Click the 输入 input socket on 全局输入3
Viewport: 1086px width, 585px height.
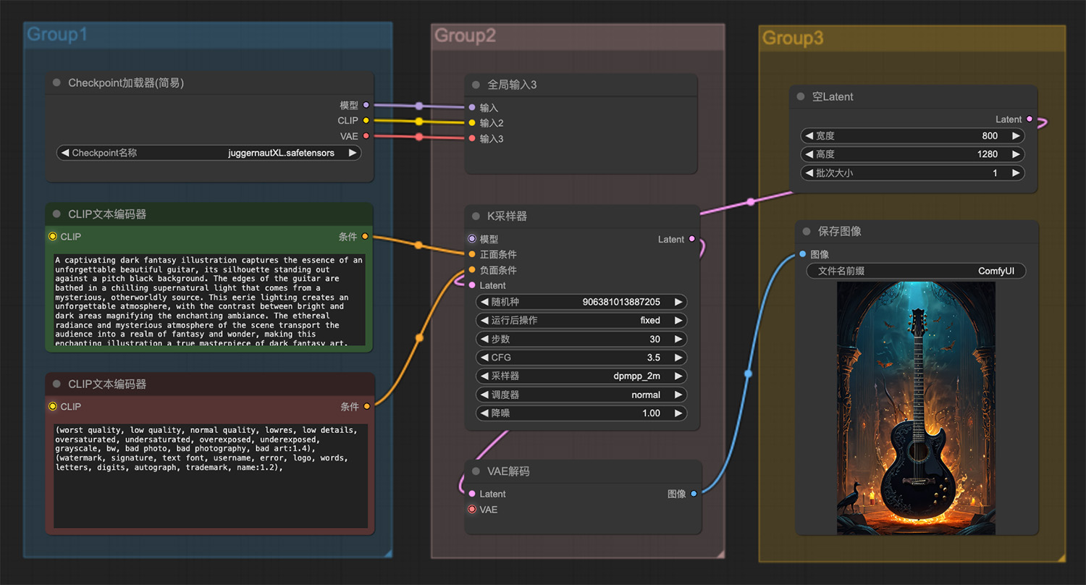coord(472,107)
